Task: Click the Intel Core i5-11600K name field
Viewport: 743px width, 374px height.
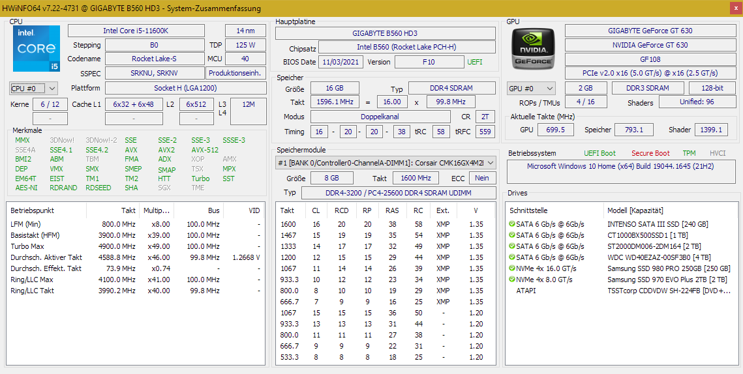Action: 136,31
